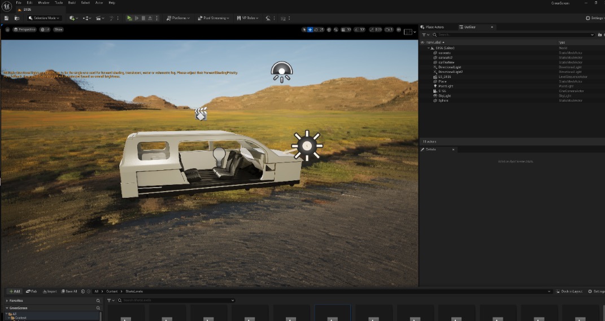Image resolution: width=605 pixels, height=321 pixels.
Task: Open the Outliner filter dropdown
Action: tap(425, 34)
